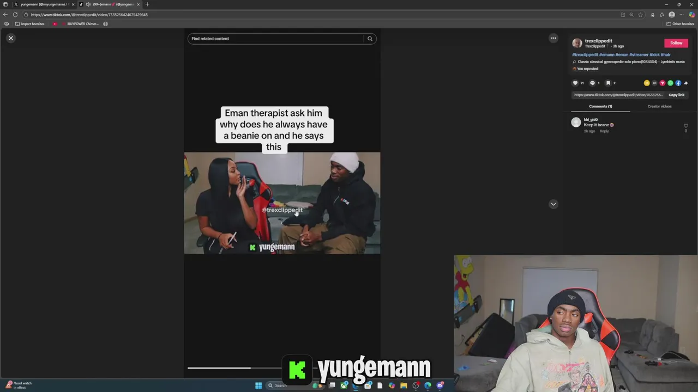Click the browser address bar URL
Viewport: 698px width, 392px height.
tap(89, 15)
